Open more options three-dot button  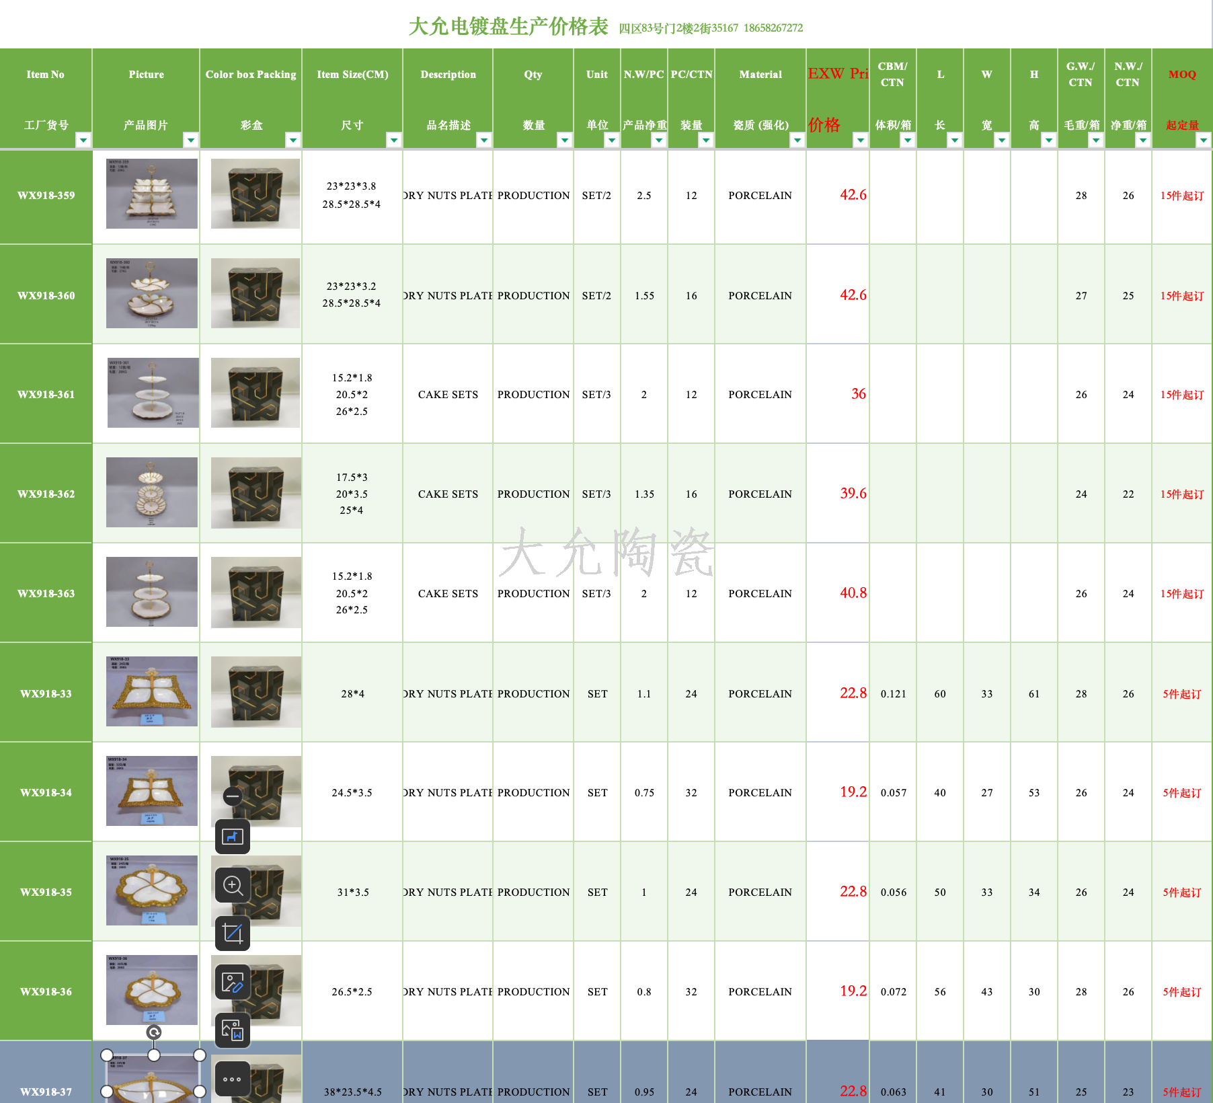(x=233, y=1079)
